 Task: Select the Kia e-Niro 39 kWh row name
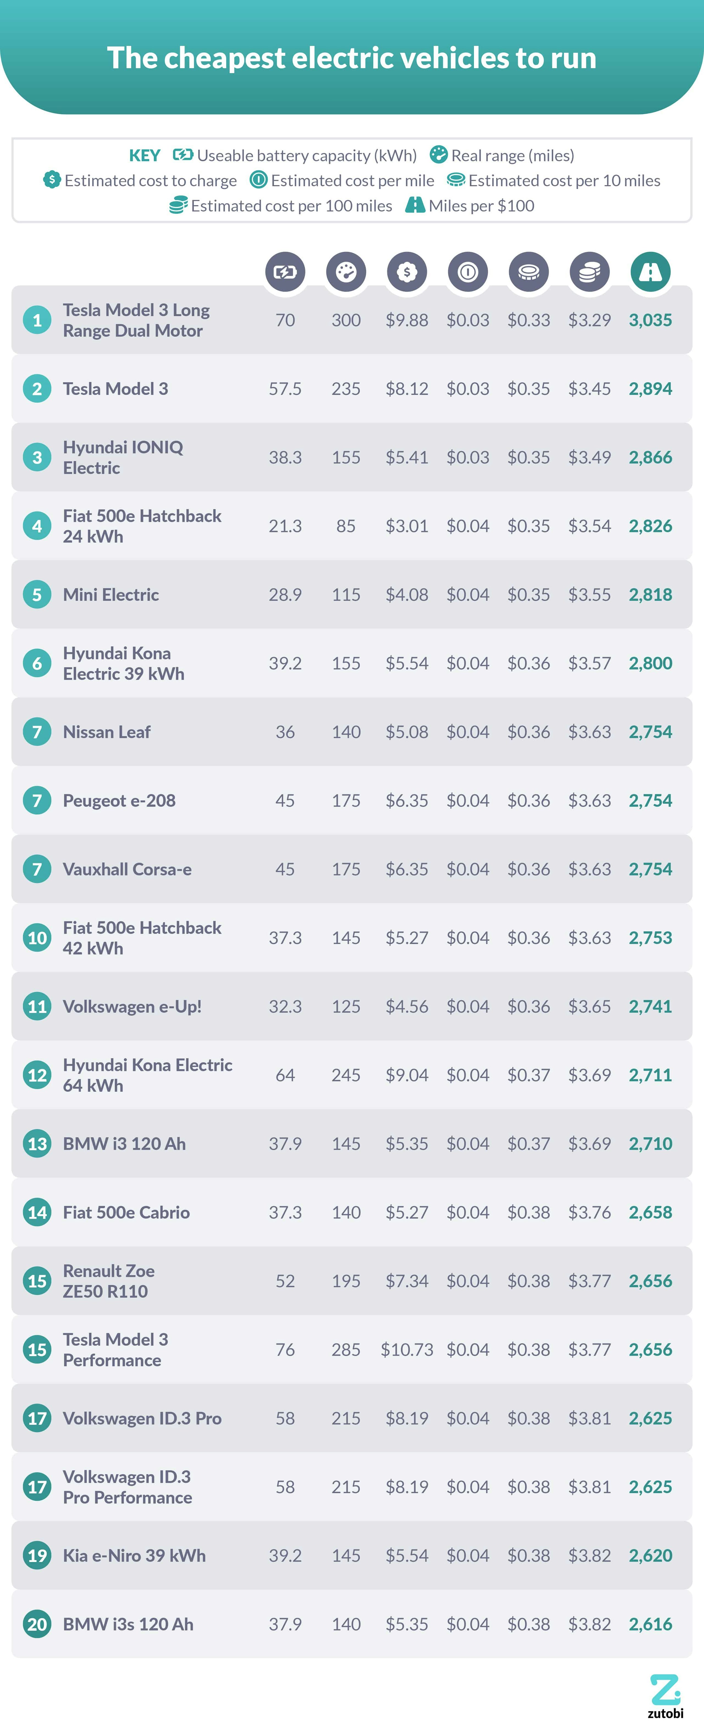(x=134, y=1556)
